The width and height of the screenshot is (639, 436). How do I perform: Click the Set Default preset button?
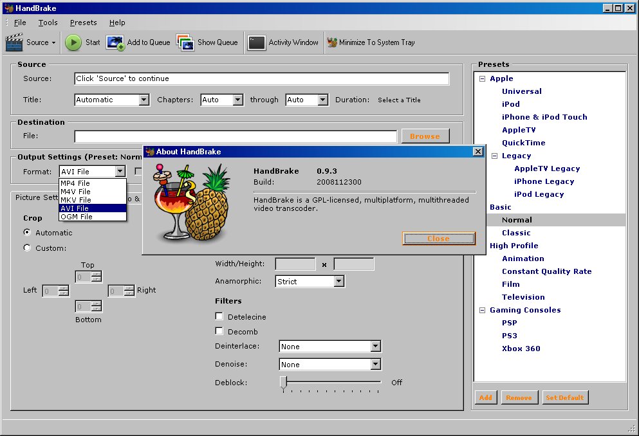[565, 397]
